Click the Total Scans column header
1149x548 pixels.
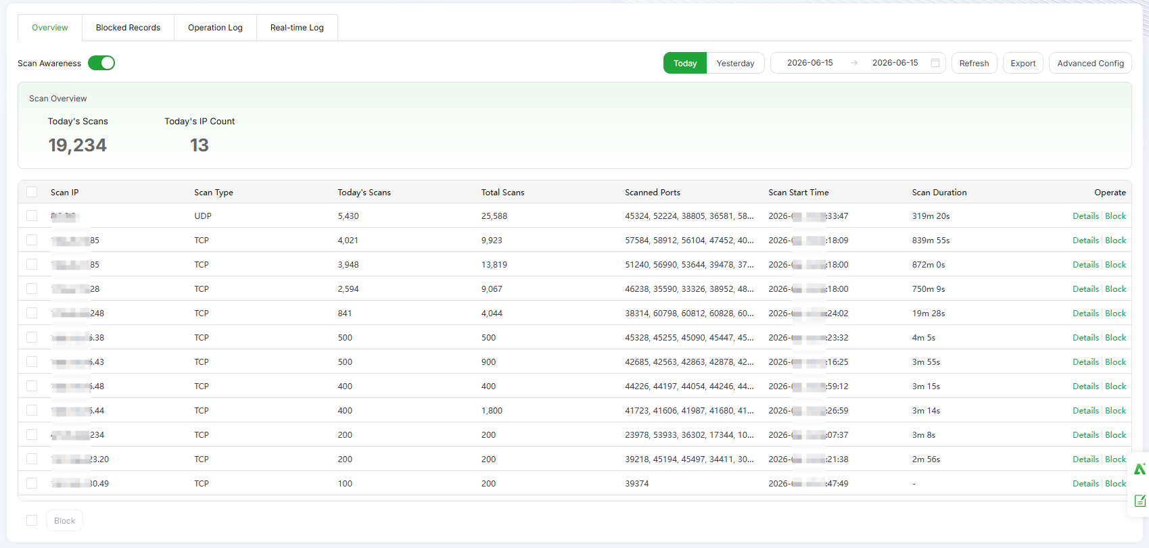tap(502, 192)
